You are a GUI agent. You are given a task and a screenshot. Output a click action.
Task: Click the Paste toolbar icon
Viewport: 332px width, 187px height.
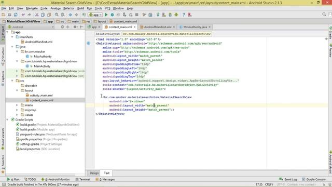pyautogui.click(x=49, y=15)
